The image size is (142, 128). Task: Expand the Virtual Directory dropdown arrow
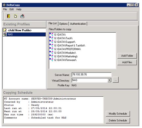pos(109,80)
